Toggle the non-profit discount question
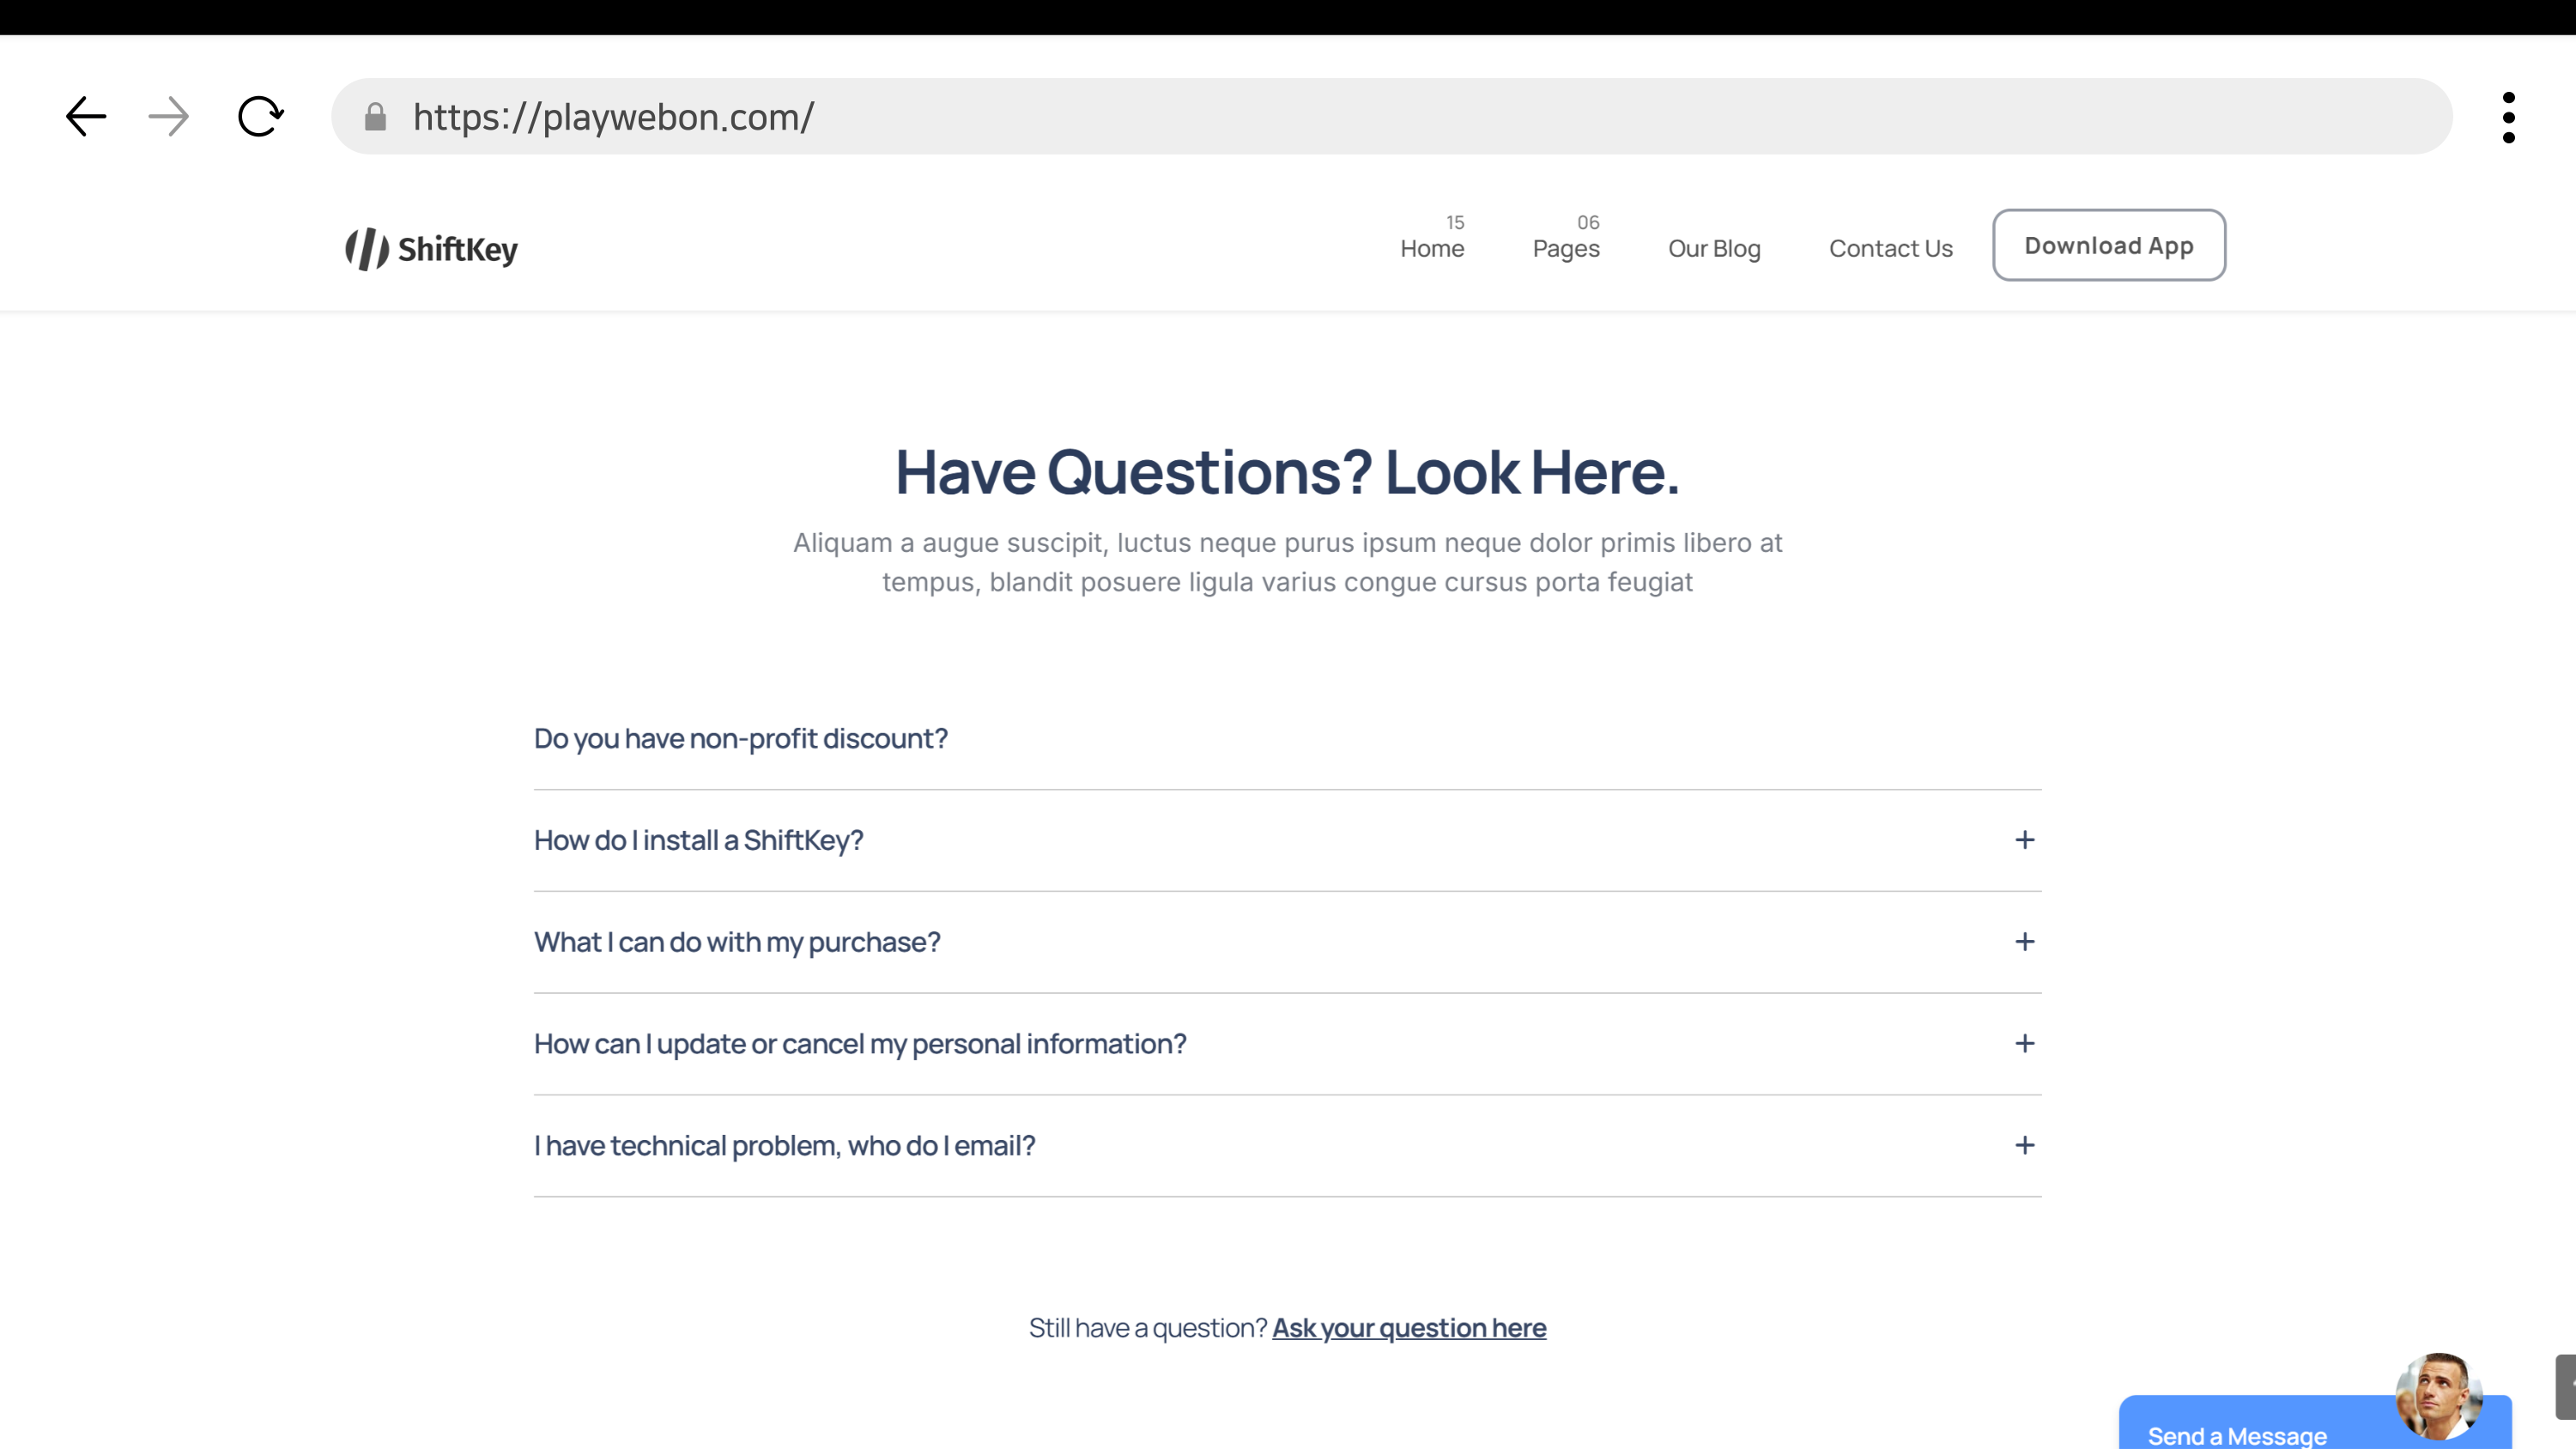The image size is (2576, 1449). (x=740, y=739)
